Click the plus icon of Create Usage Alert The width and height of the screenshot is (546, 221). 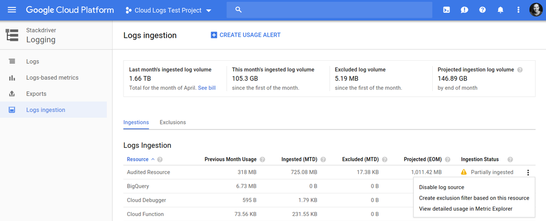tap(214, 35)
